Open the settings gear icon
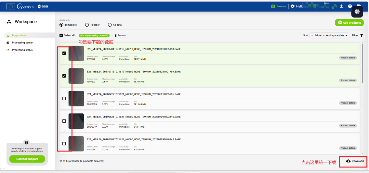 293,6
